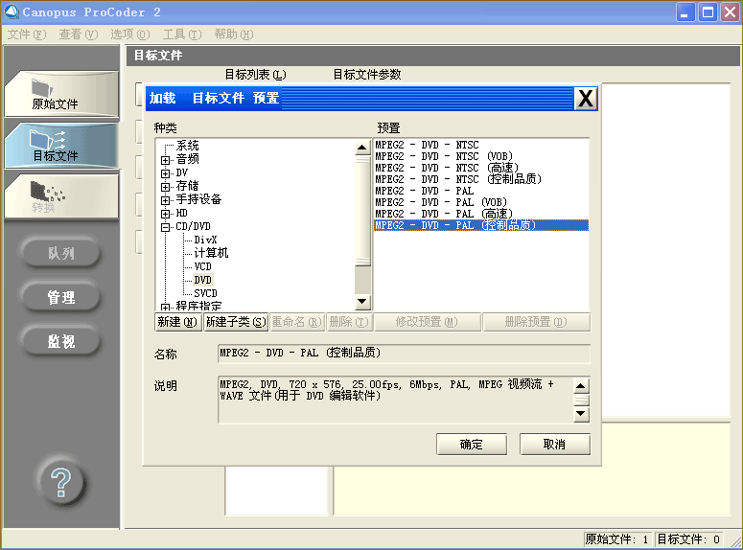Confirm with the 确定 button
Viewport: 743px width, 550px height.
(472, 445)
